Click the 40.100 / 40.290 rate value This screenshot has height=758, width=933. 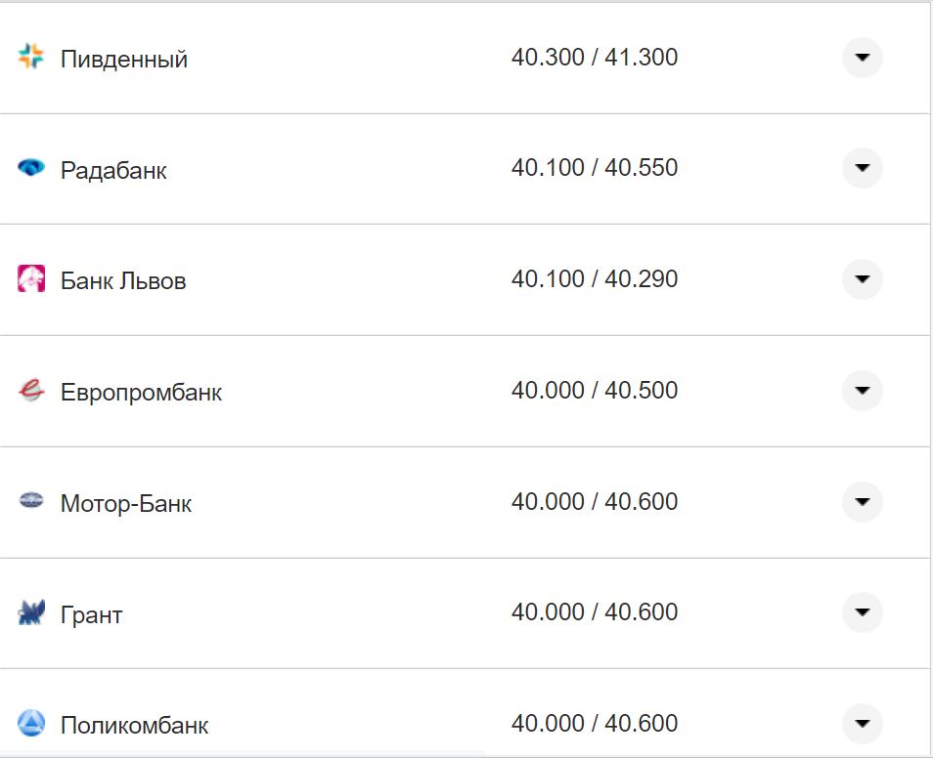pos(594,279)
